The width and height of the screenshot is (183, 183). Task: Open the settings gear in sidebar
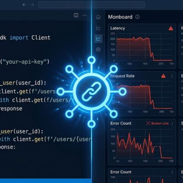click(x=98, y=49)
